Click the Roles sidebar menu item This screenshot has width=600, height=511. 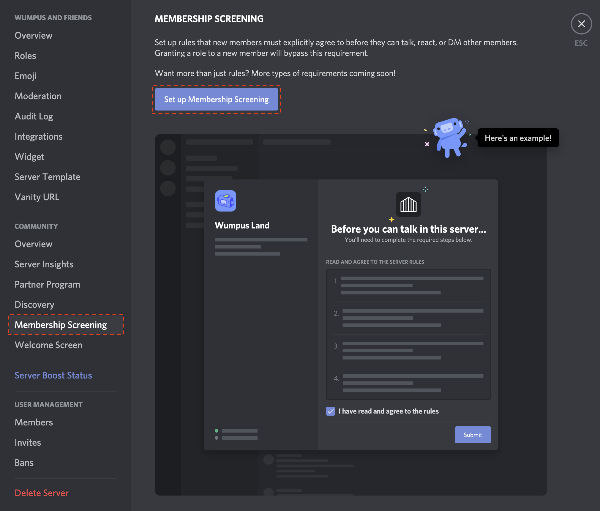pos(25,55)
